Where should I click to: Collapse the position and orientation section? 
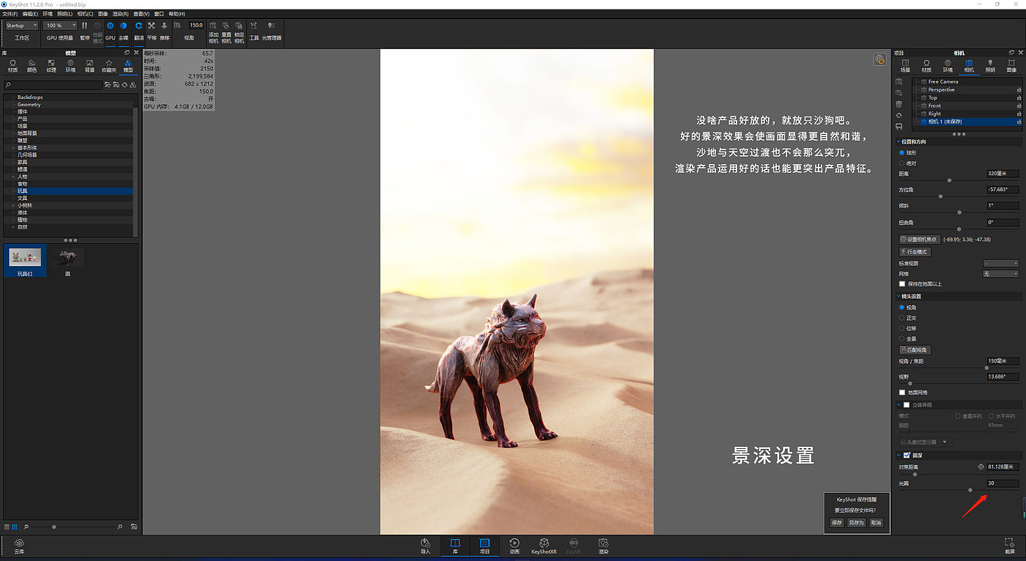click(x=899, y=141)
